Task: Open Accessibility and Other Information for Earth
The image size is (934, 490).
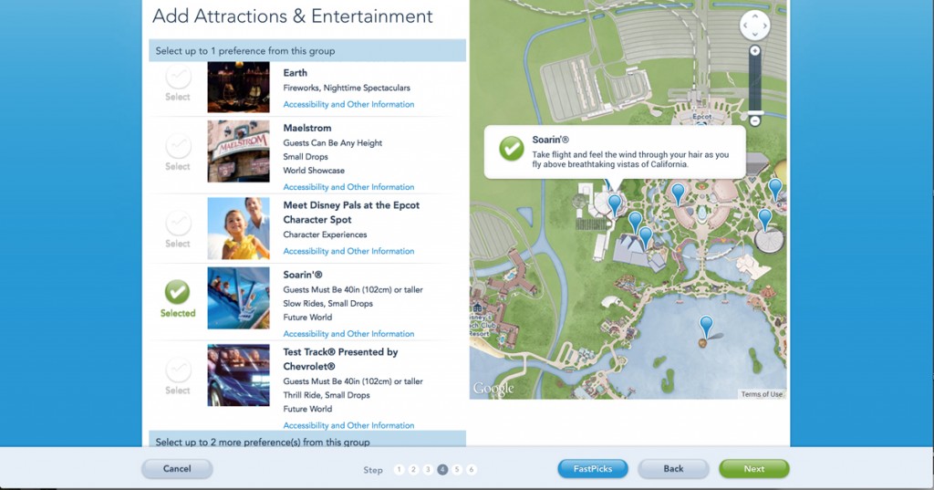Action: click(348, 104)
